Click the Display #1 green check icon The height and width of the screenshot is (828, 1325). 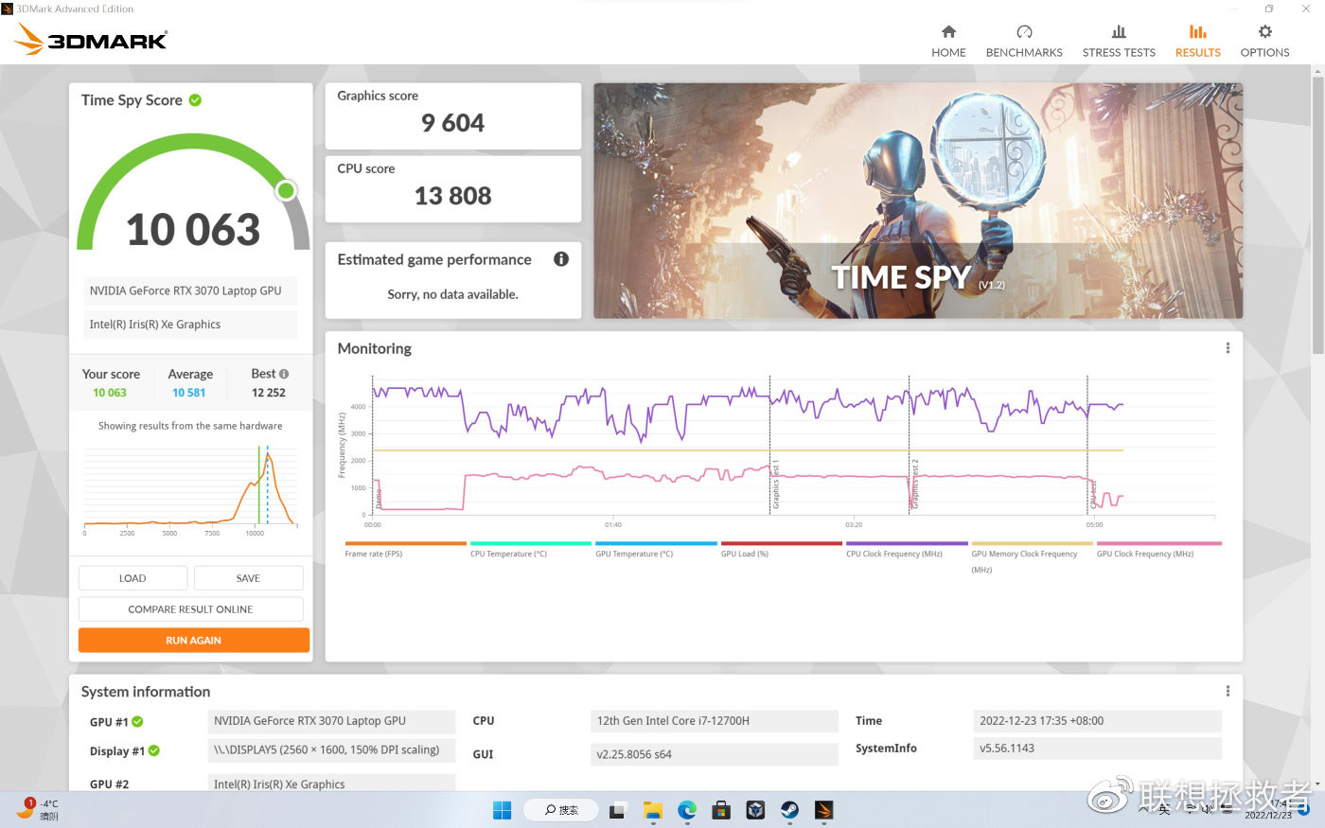[154, 751]
